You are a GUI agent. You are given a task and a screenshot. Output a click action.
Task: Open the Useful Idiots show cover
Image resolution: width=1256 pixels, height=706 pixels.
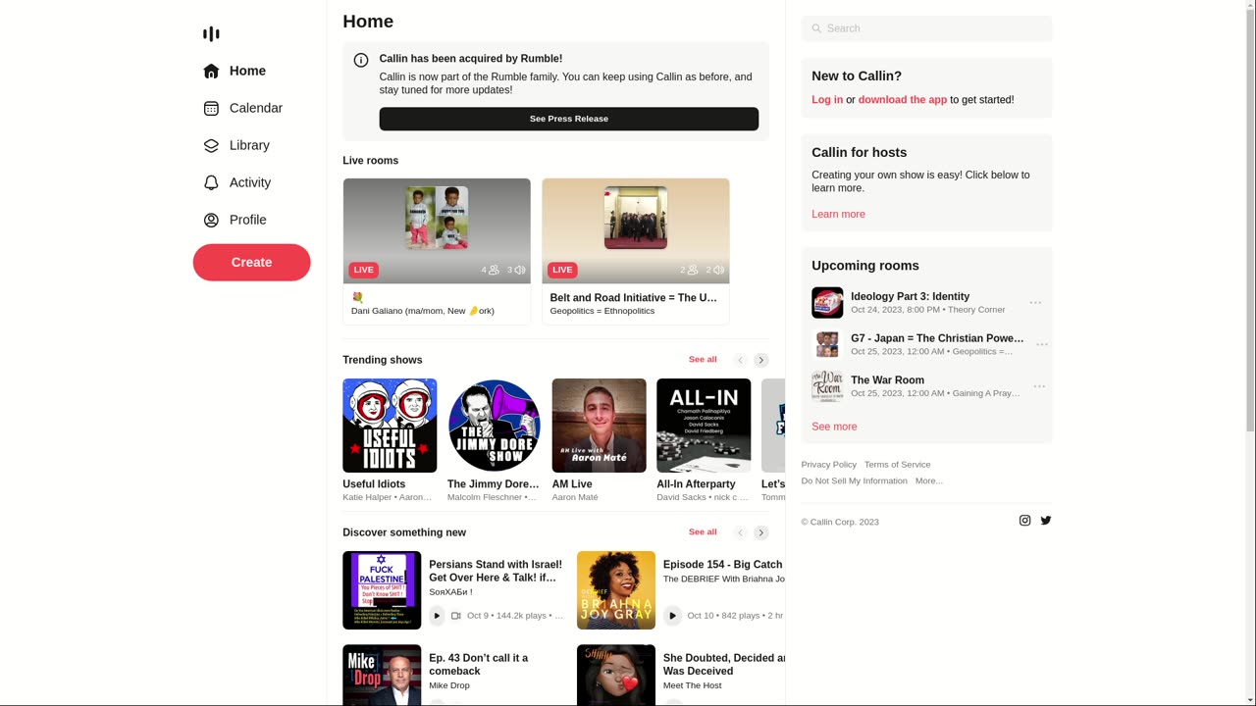(390, 426)
